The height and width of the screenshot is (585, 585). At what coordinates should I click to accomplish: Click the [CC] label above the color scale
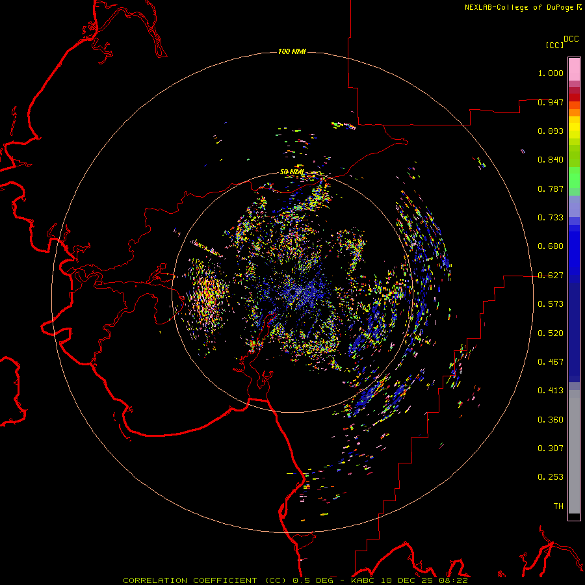point(554,45)
